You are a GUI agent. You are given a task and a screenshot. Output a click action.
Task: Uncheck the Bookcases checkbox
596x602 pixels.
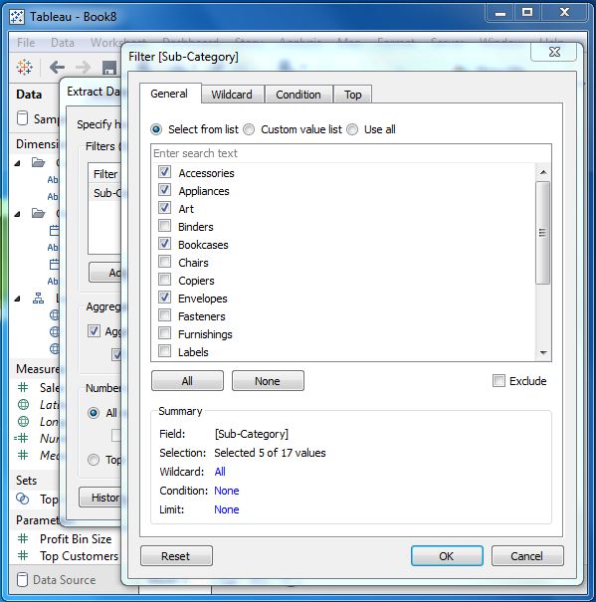pos(165,244)
